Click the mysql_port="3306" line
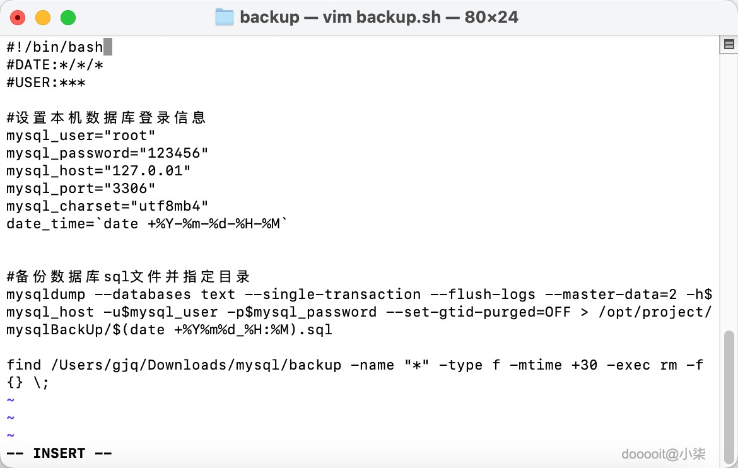 click(81, 189)
